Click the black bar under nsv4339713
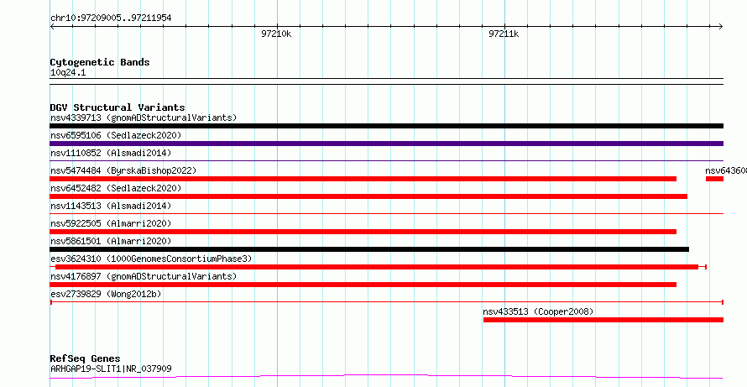The width and height of the screenshot is (747, 387). 386,126
